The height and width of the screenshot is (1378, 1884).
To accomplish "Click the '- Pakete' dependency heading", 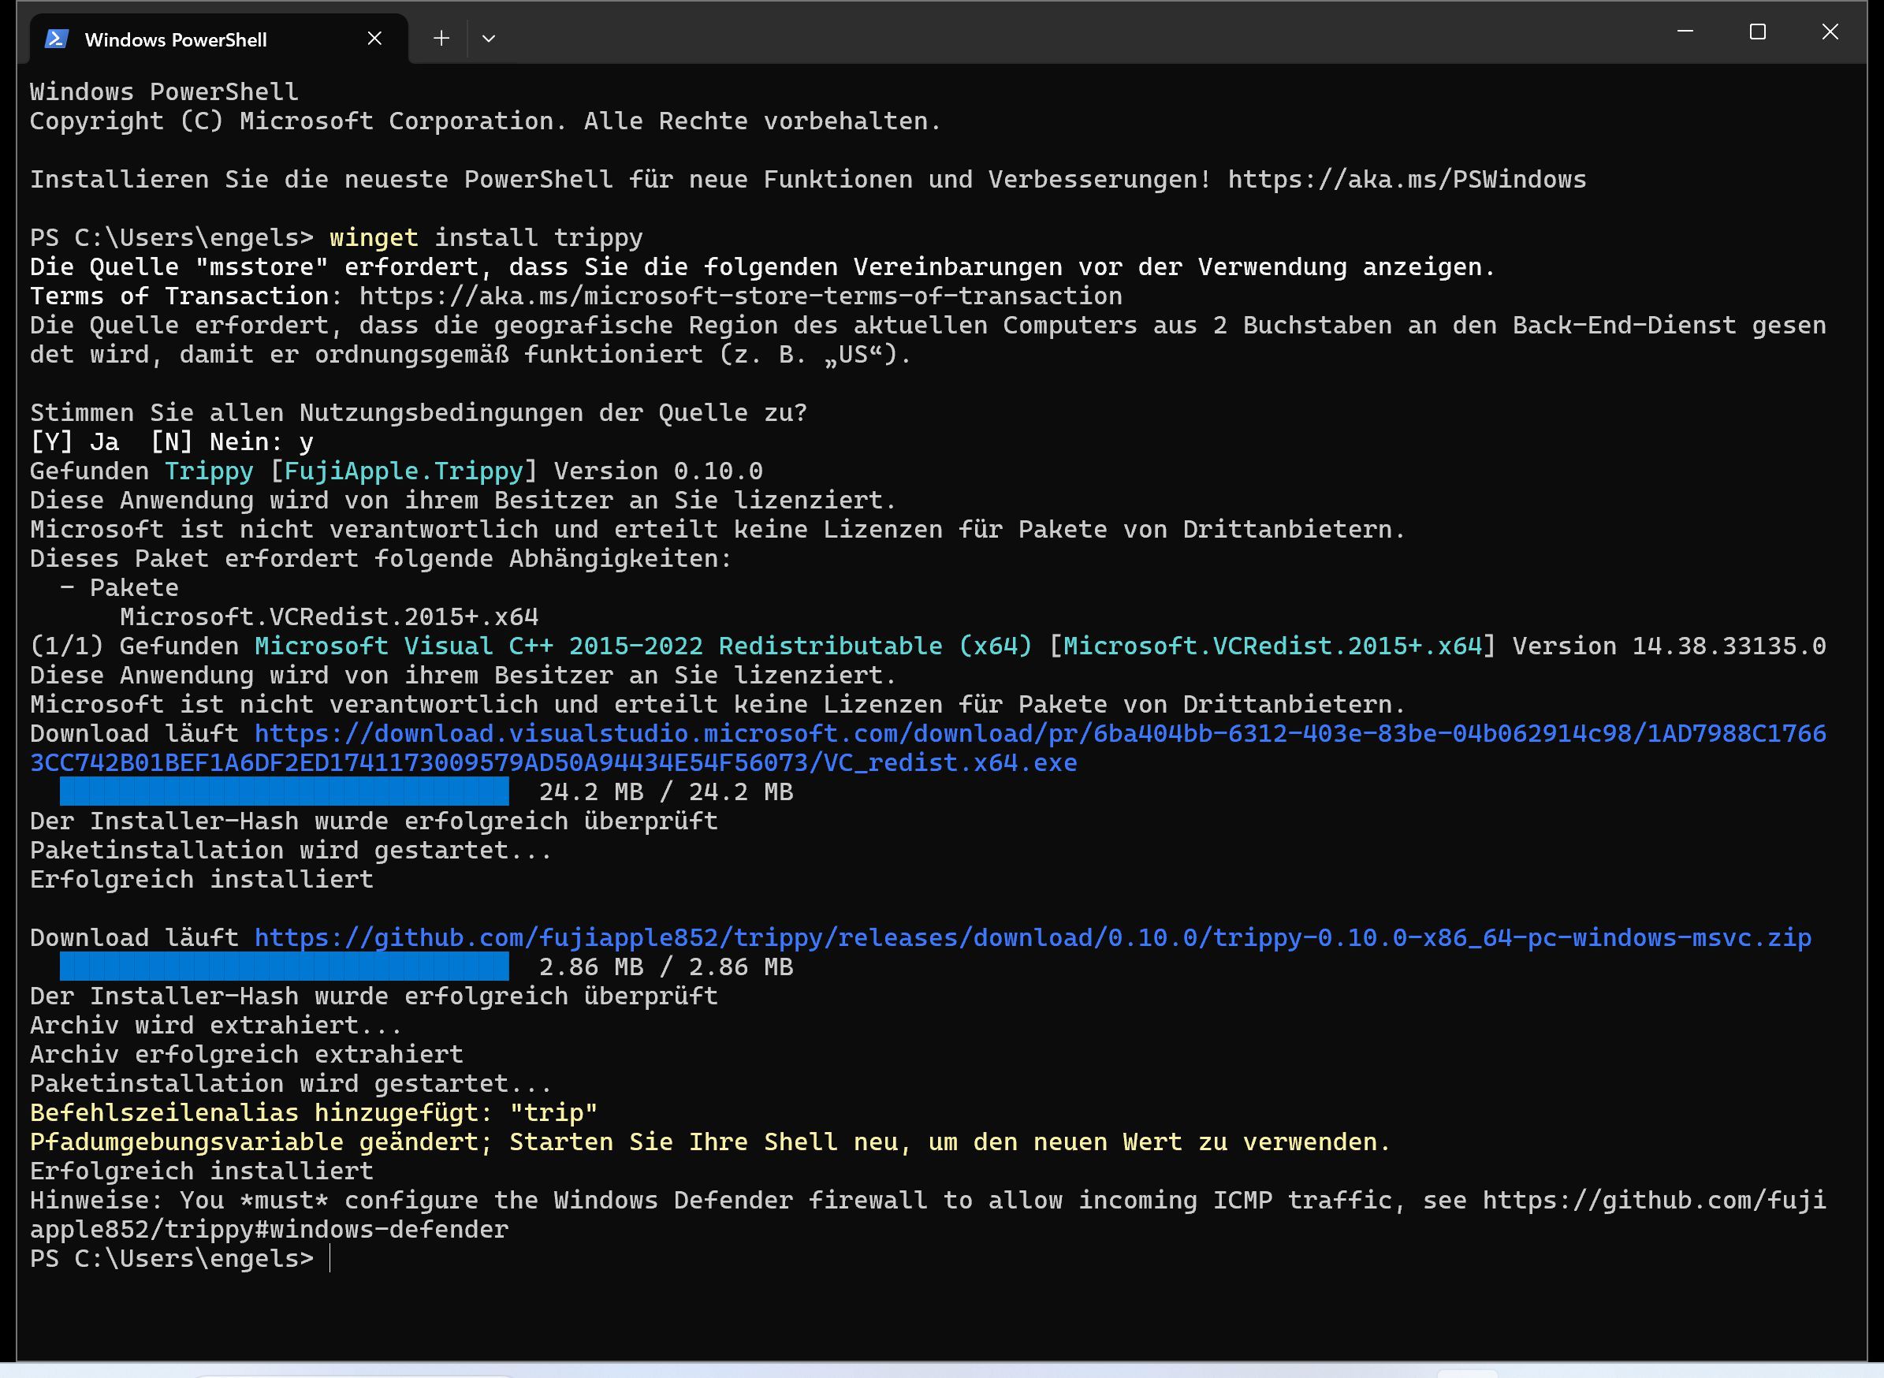I will 119,588.
